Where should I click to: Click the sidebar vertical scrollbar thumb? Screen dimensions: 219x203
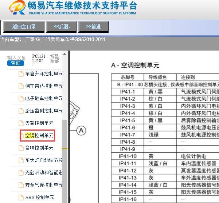[64, 160]
